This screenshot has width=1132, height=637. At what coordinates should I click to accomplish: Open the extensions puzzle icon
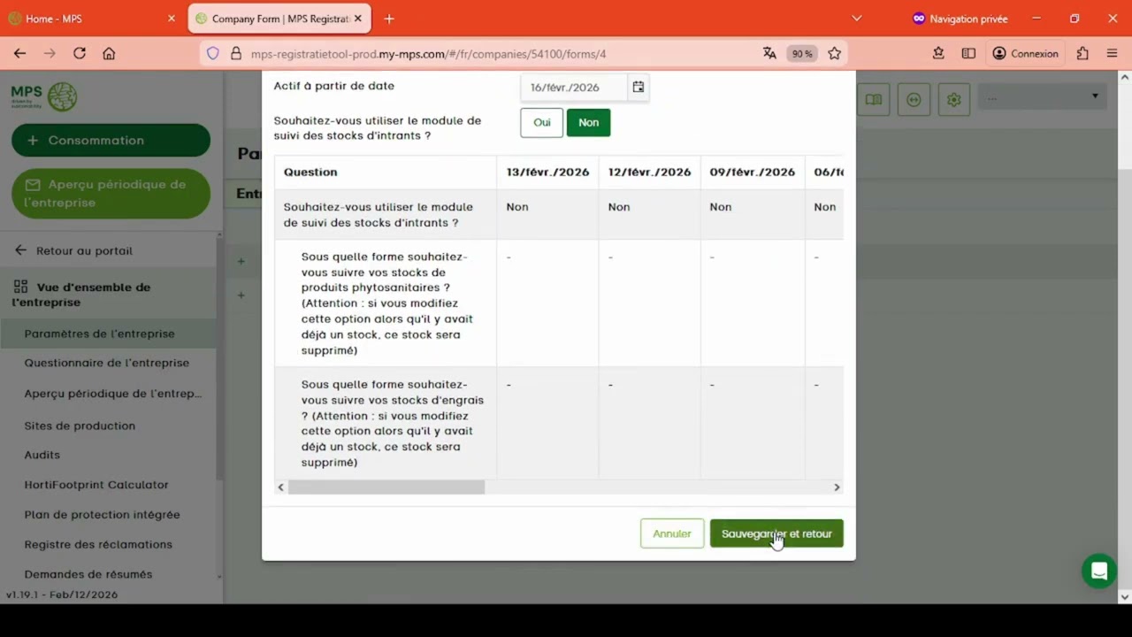1082,53
